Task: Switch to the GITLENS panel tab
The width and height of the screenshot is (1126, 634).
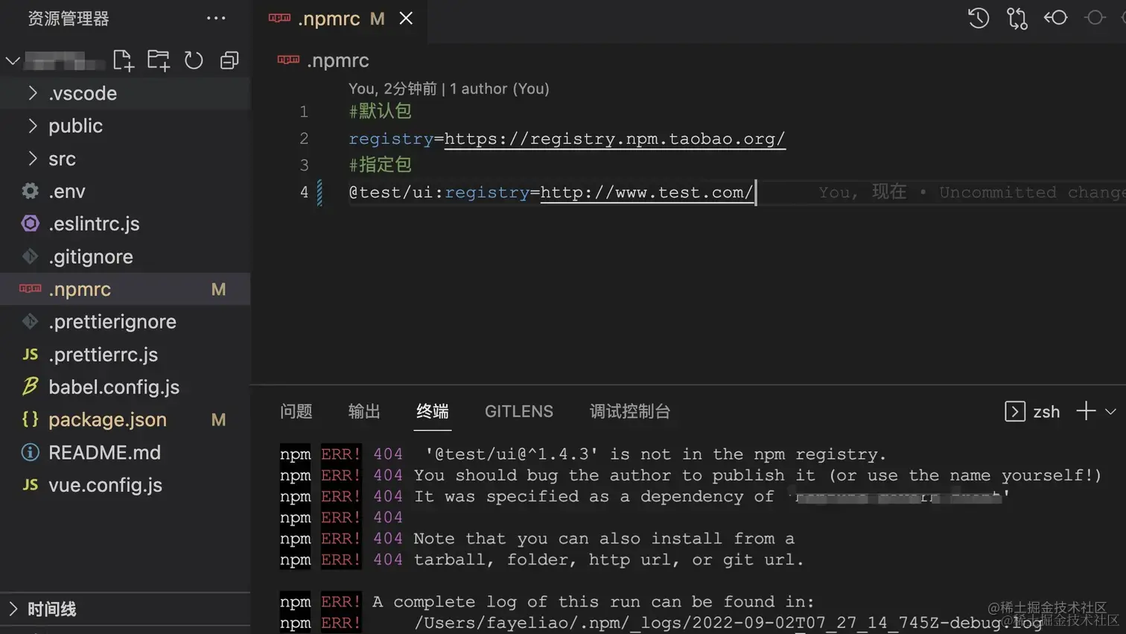Action: [519, 411]
